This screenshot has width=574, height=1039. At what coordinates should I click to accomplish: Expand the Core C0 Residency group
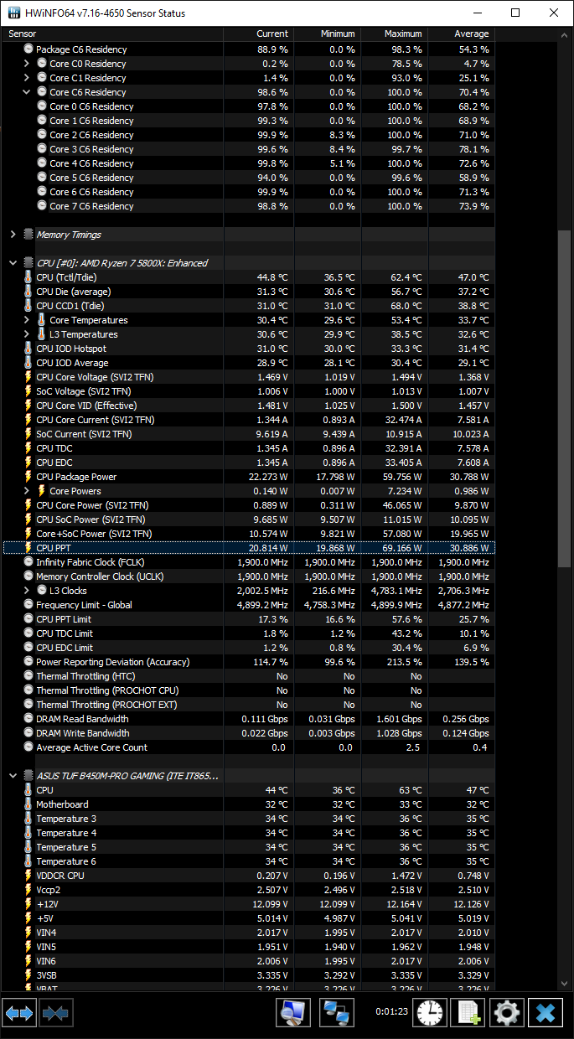[27, 64]
